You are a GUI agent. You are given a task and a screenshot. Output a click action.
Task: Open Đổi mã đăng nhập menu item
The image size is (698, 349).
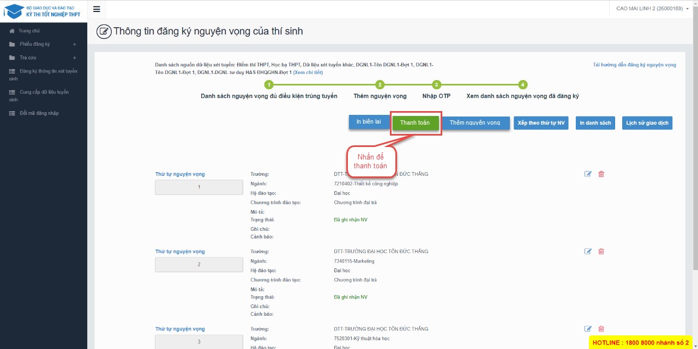click(x=39, y=113)
